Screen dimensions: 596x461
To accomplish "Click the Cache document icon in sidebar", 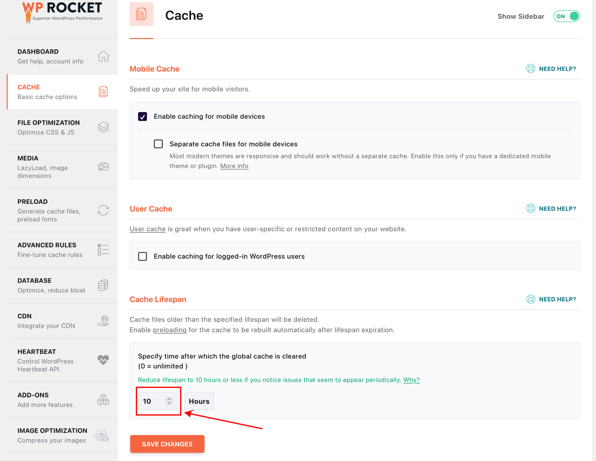I will coord(103,92).
